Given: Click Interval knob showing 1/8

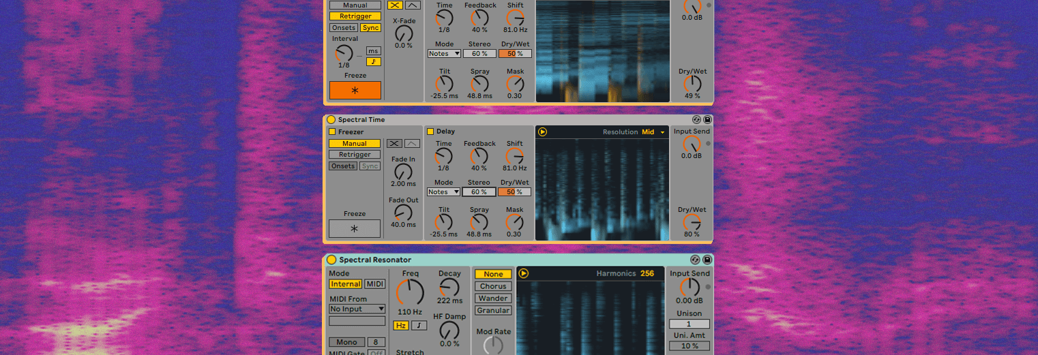Looking at the screenshot, I should (x=344, y=53).
